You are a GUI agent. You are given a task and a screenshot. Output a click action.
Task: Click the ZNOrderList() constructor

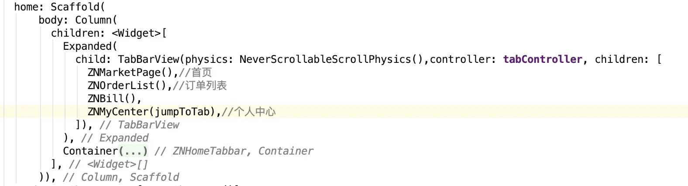coord(127,86)
